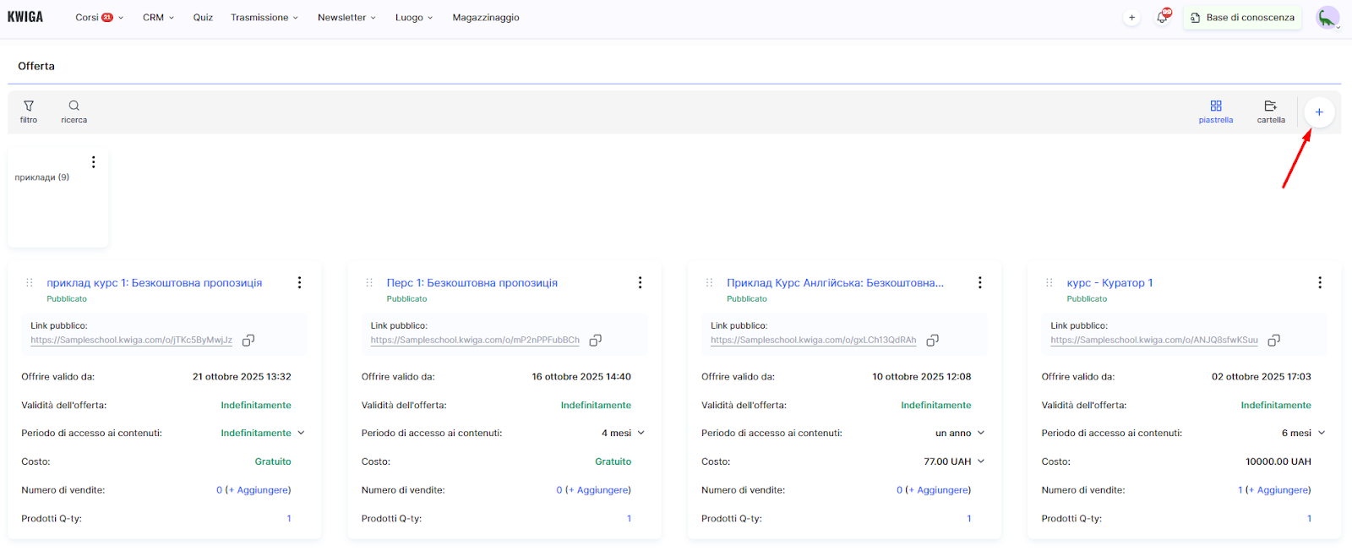Copy public link of курс - Куратор 1
This screenshot has width=1352, height=551.
click(x=1273, y=341)
